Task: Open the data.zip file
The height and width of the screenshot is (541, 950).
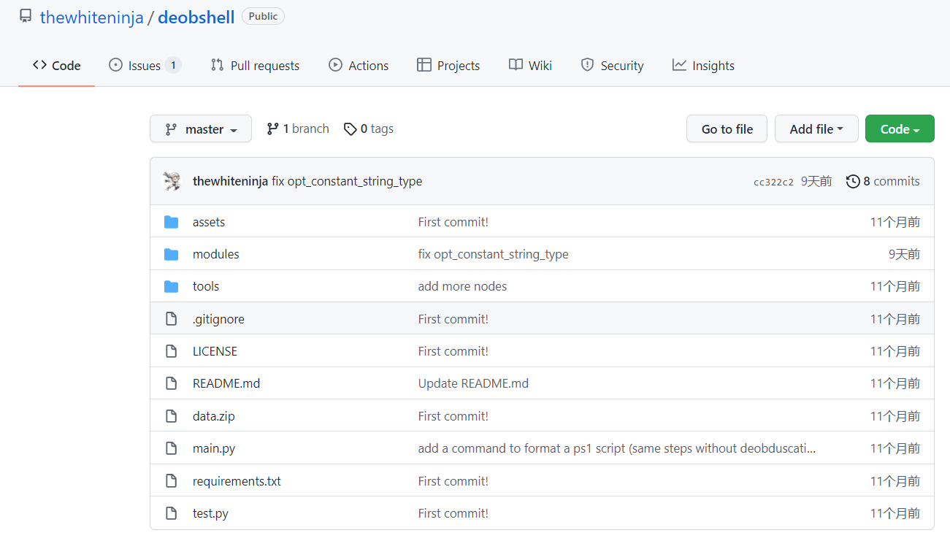Action: click(214, 416)
